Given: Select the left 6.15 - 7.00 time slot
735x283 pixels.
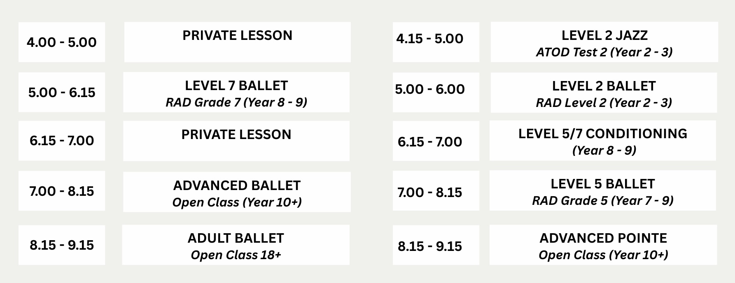Looking at the screenshot, I should coord(62,141).
